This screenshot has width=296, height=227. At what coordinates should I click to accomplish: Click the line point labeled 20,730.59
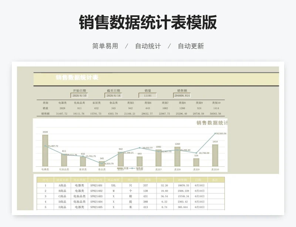coord(196,153)
